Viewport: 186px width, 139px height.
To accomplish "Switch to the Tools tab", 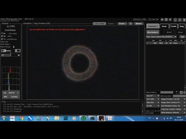I will coord(174,26).
